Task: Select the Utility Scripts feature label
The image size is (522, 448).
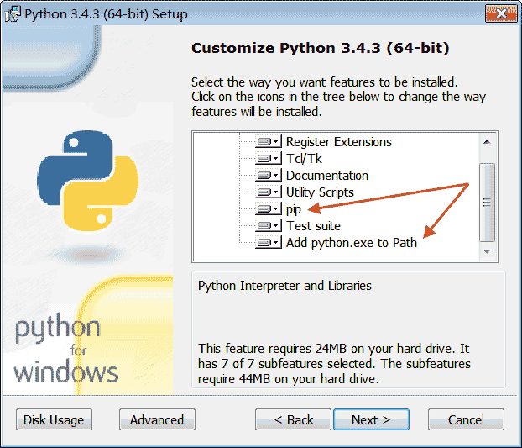Action: (x=320, y=192)
